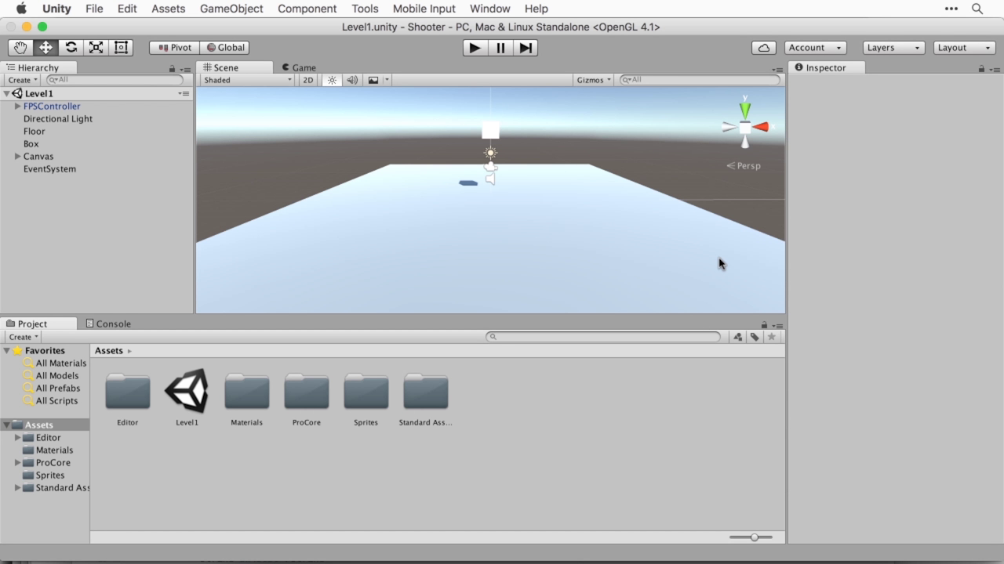Screen dimensions: 1004x564
Task: Open the Hierarchy Create dropdown
Action: point(23,80)
